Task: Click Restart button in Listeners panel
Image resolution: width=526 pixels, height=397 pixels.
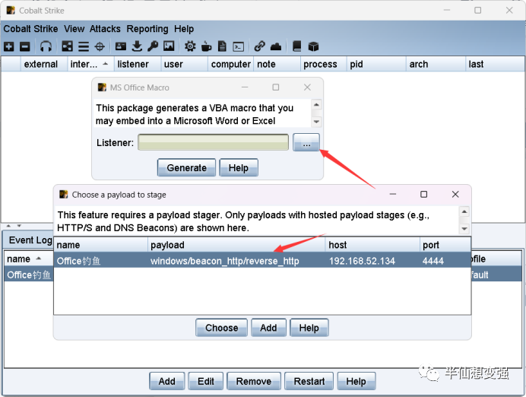Action: tap(309, 381)
